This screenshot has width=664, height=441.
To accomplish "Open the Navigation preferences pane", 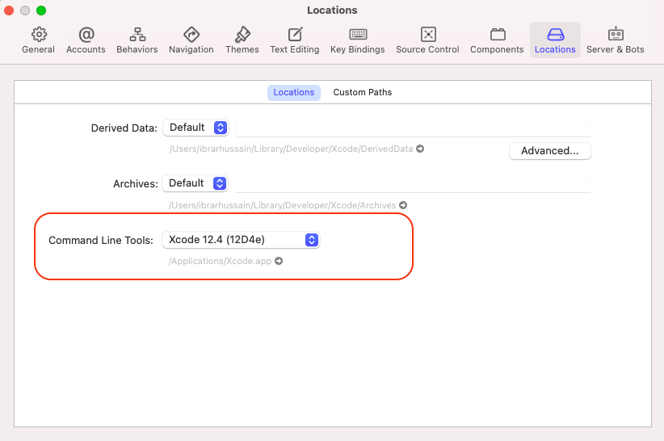I will 191,40.
